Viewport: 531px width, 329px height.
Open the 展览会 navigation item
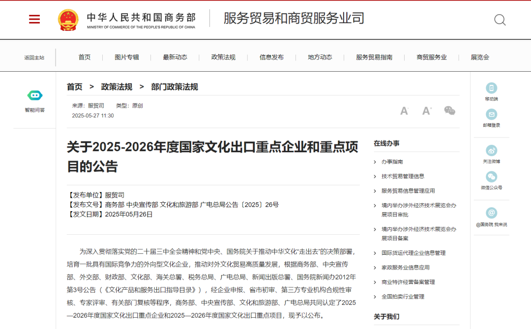point(480,57)
